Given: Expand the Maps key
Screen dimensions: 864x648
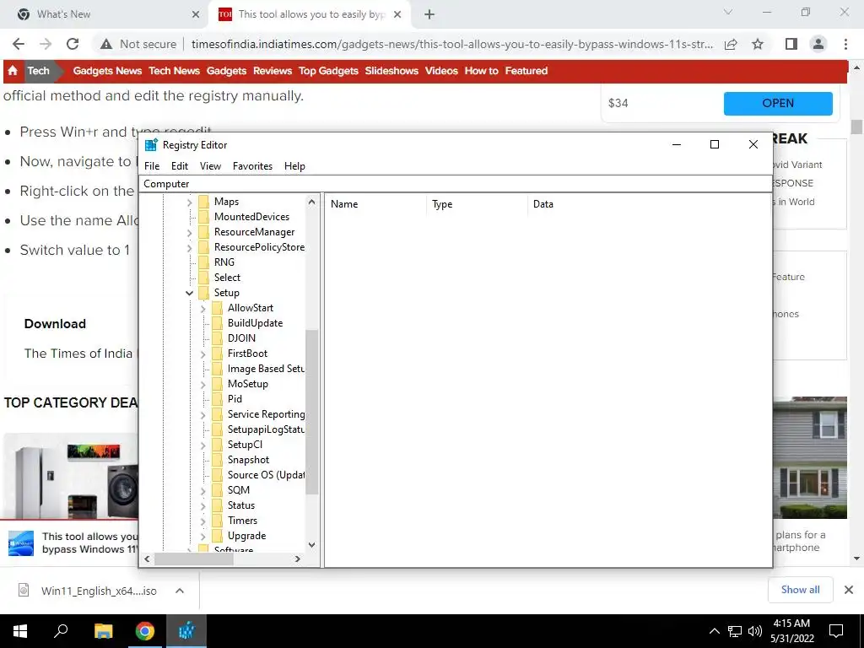Looking at the screenshot, I should tap(189, 202).
